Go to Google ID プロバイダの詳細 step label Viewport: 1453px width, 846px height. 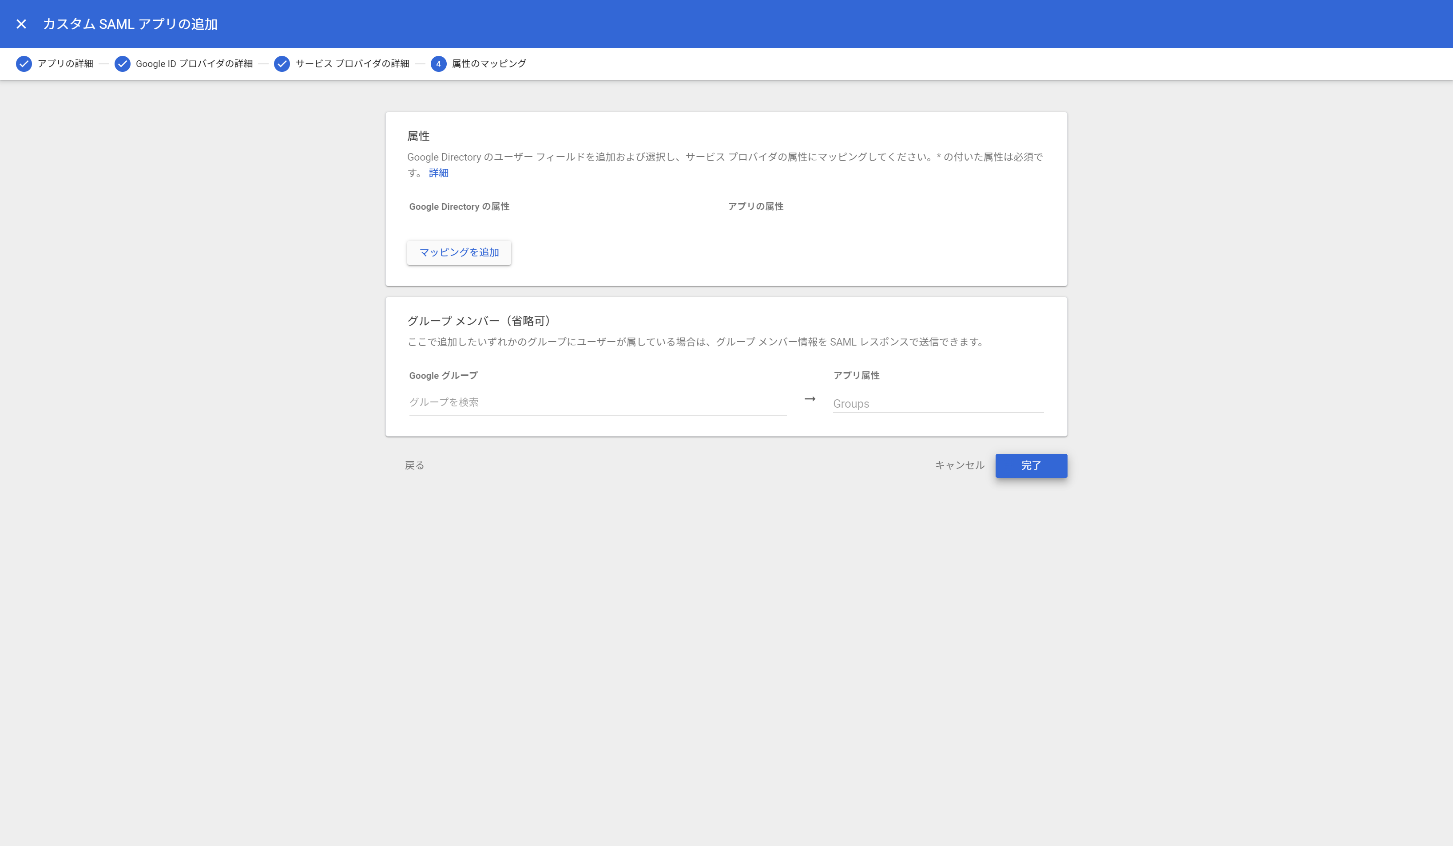(x=195, y=64)
